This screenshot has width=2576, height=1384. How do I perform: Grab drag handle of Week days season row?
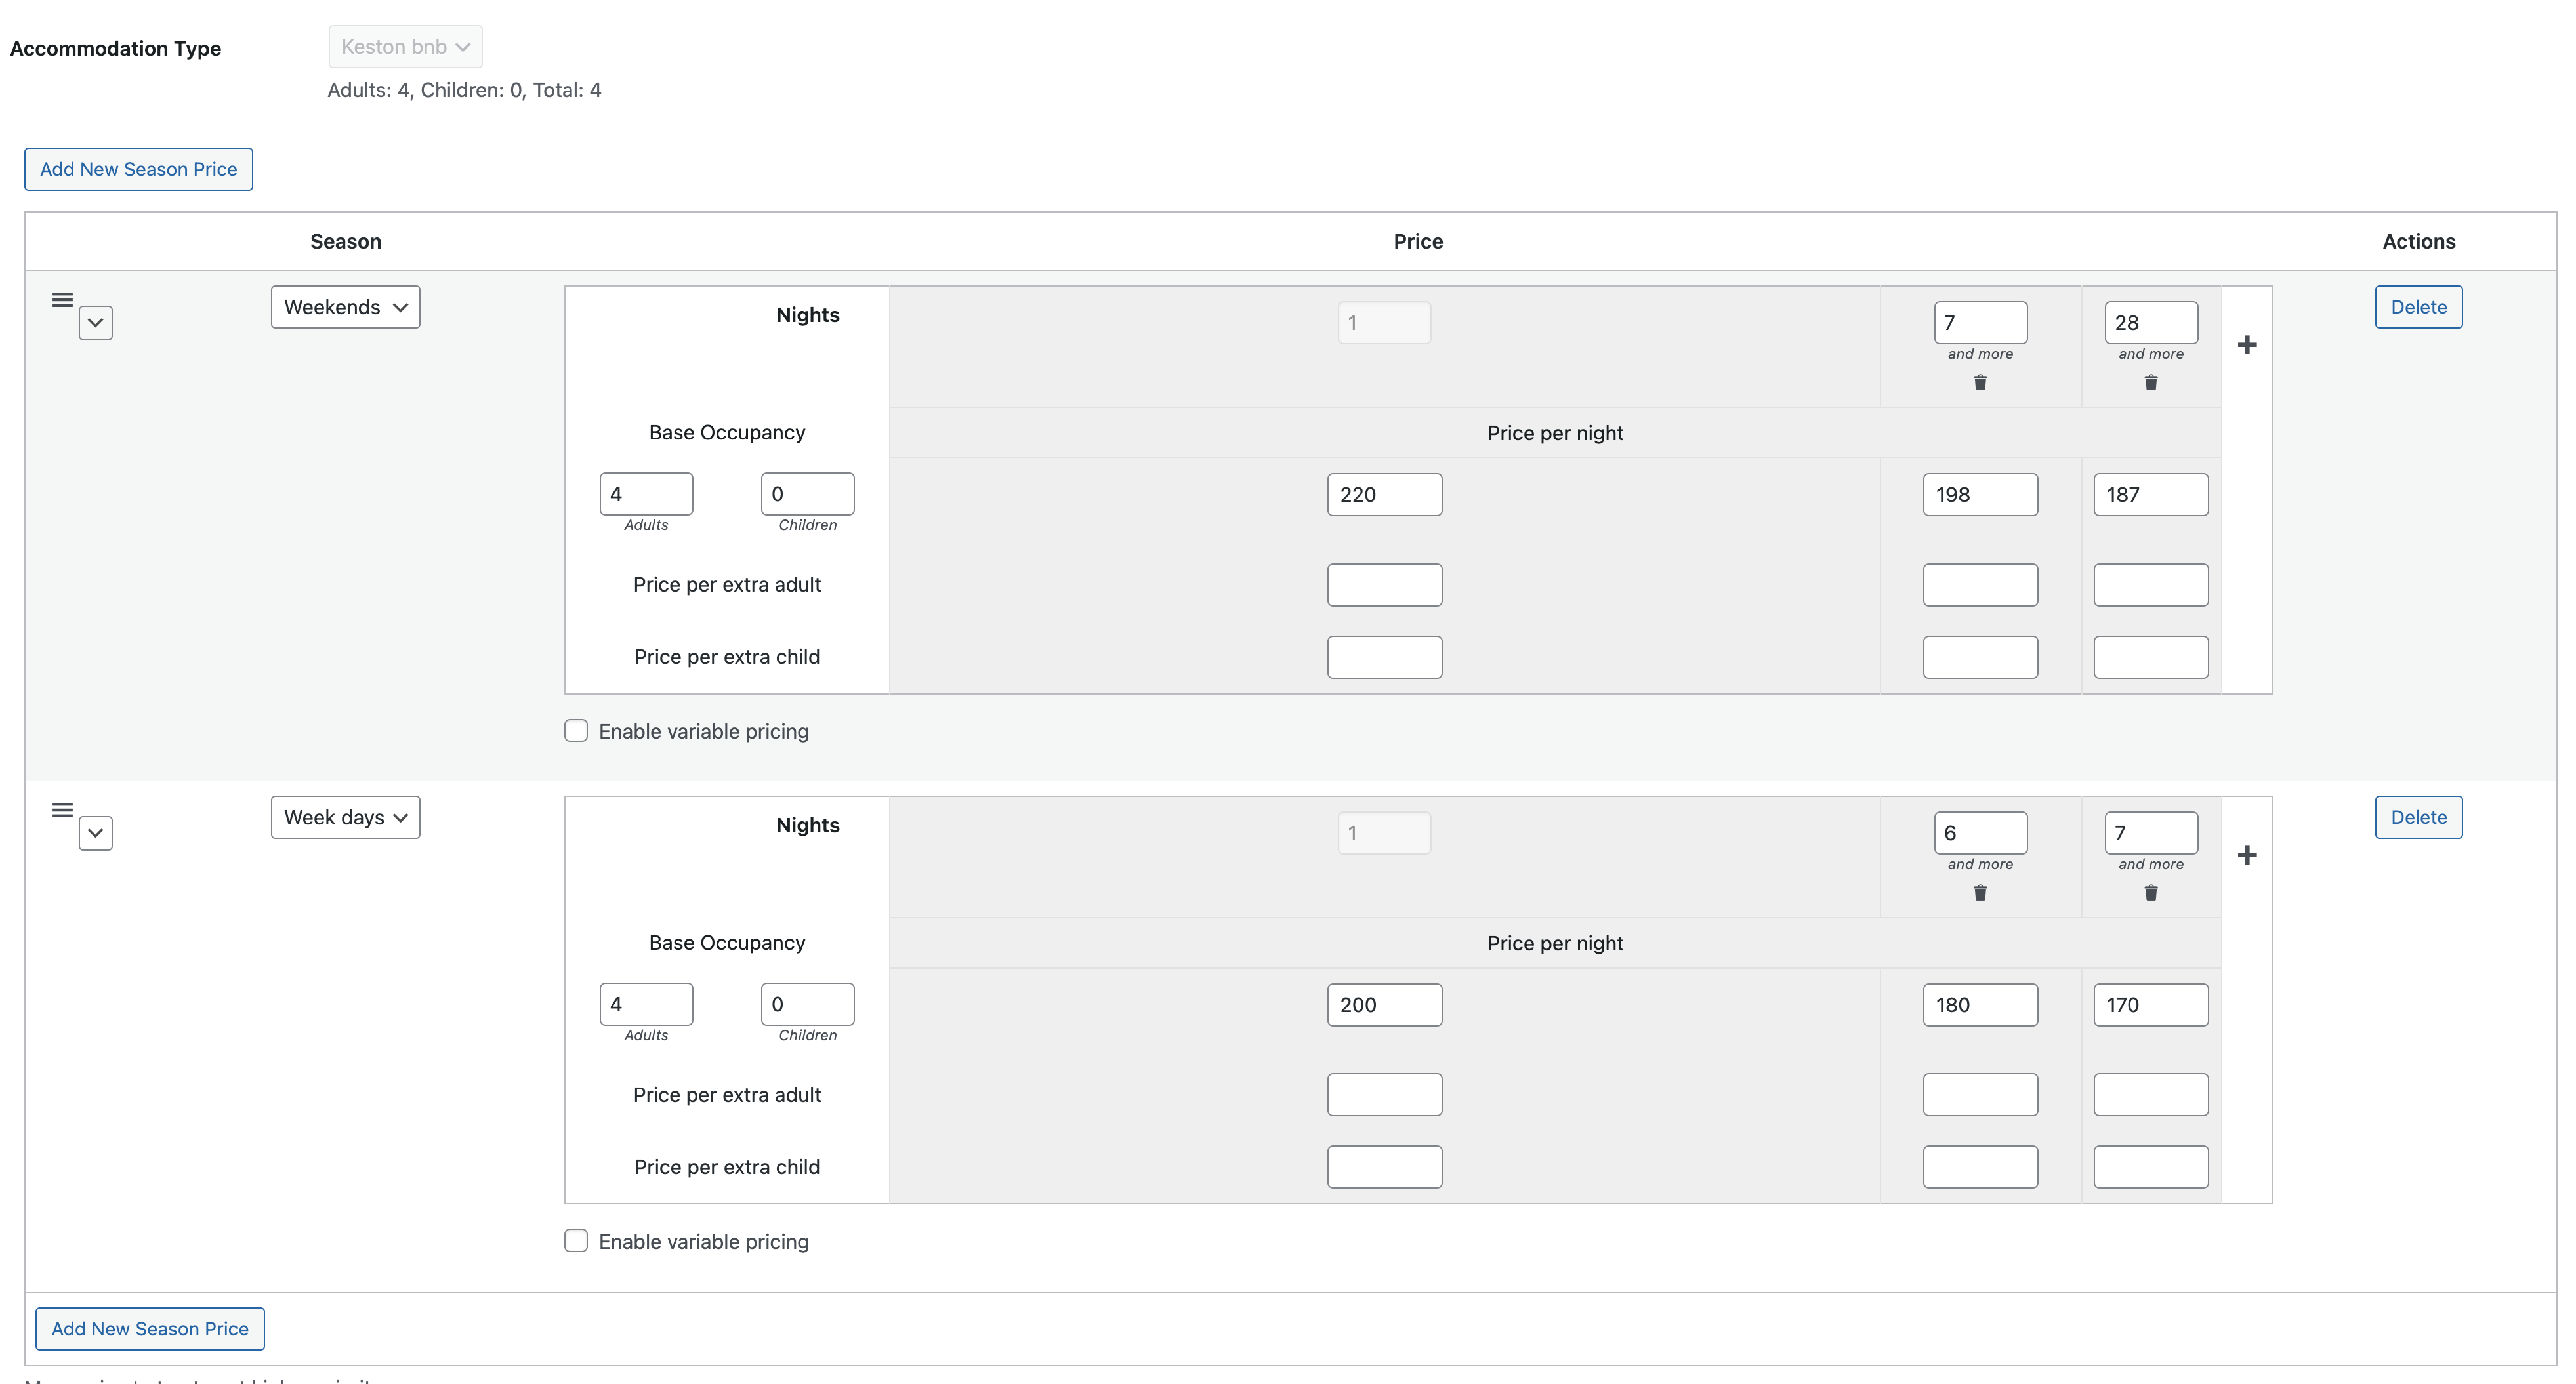62,810
